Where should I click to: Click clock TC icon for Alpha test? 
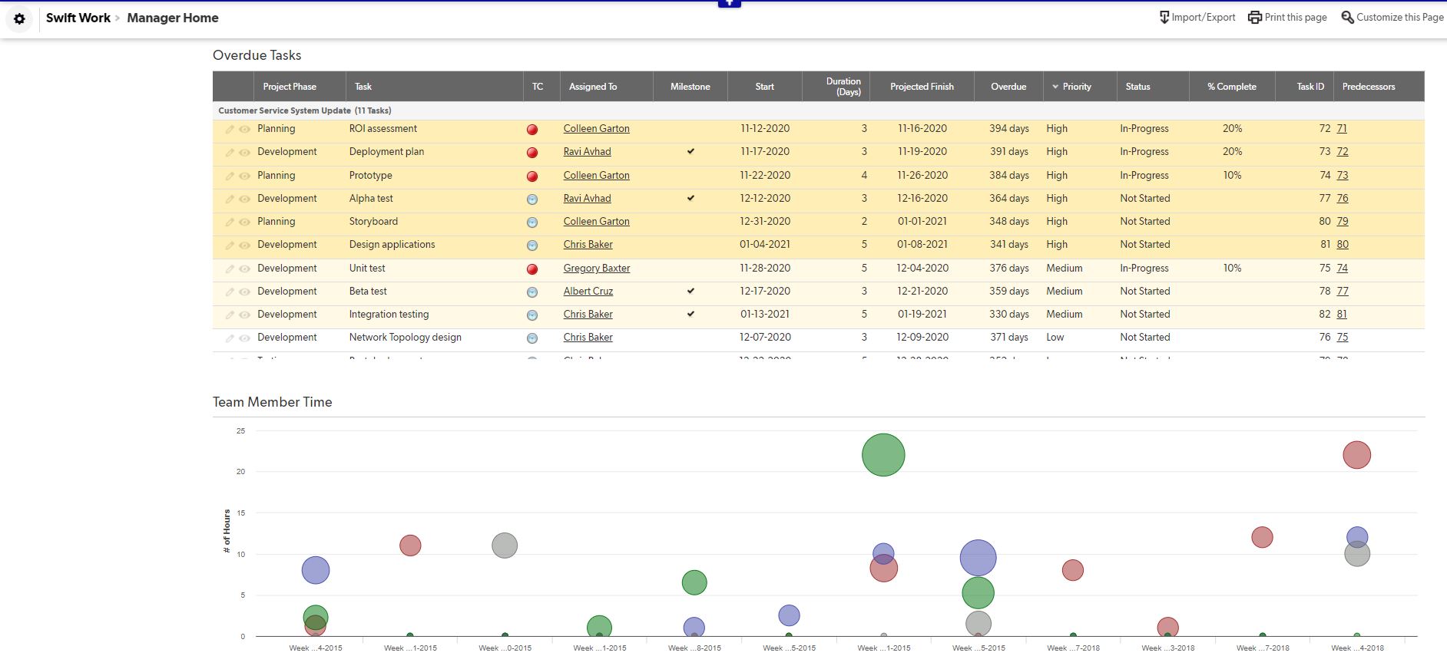click(x=532, y=199)
